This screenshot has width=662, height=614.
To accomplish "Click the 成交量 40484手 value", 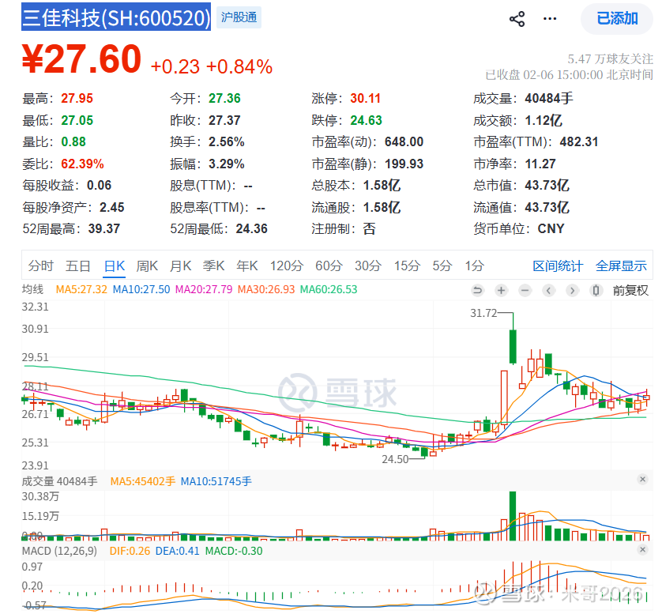I will point(549,99).
